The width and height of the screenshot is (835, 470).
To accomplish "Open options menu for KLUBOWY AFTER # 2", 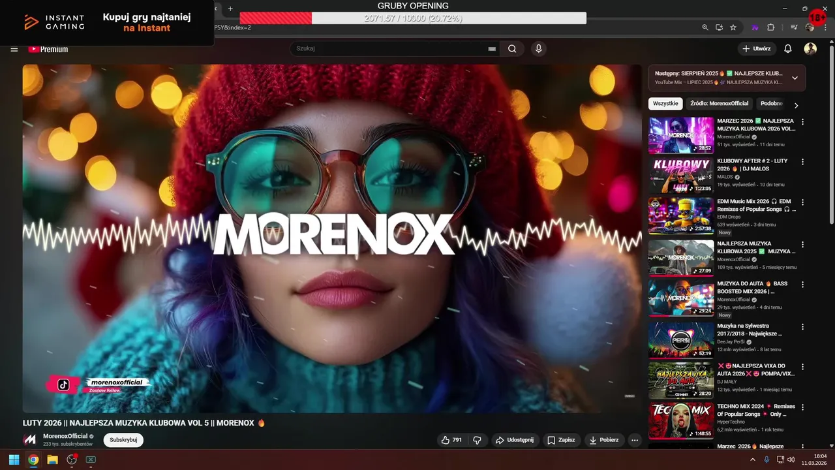I will (802, 161).
